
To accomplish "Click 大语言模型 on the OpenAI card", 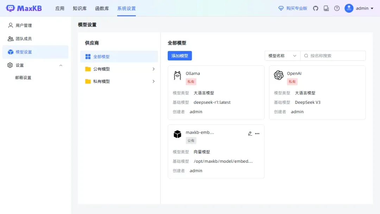I will 305,93.
